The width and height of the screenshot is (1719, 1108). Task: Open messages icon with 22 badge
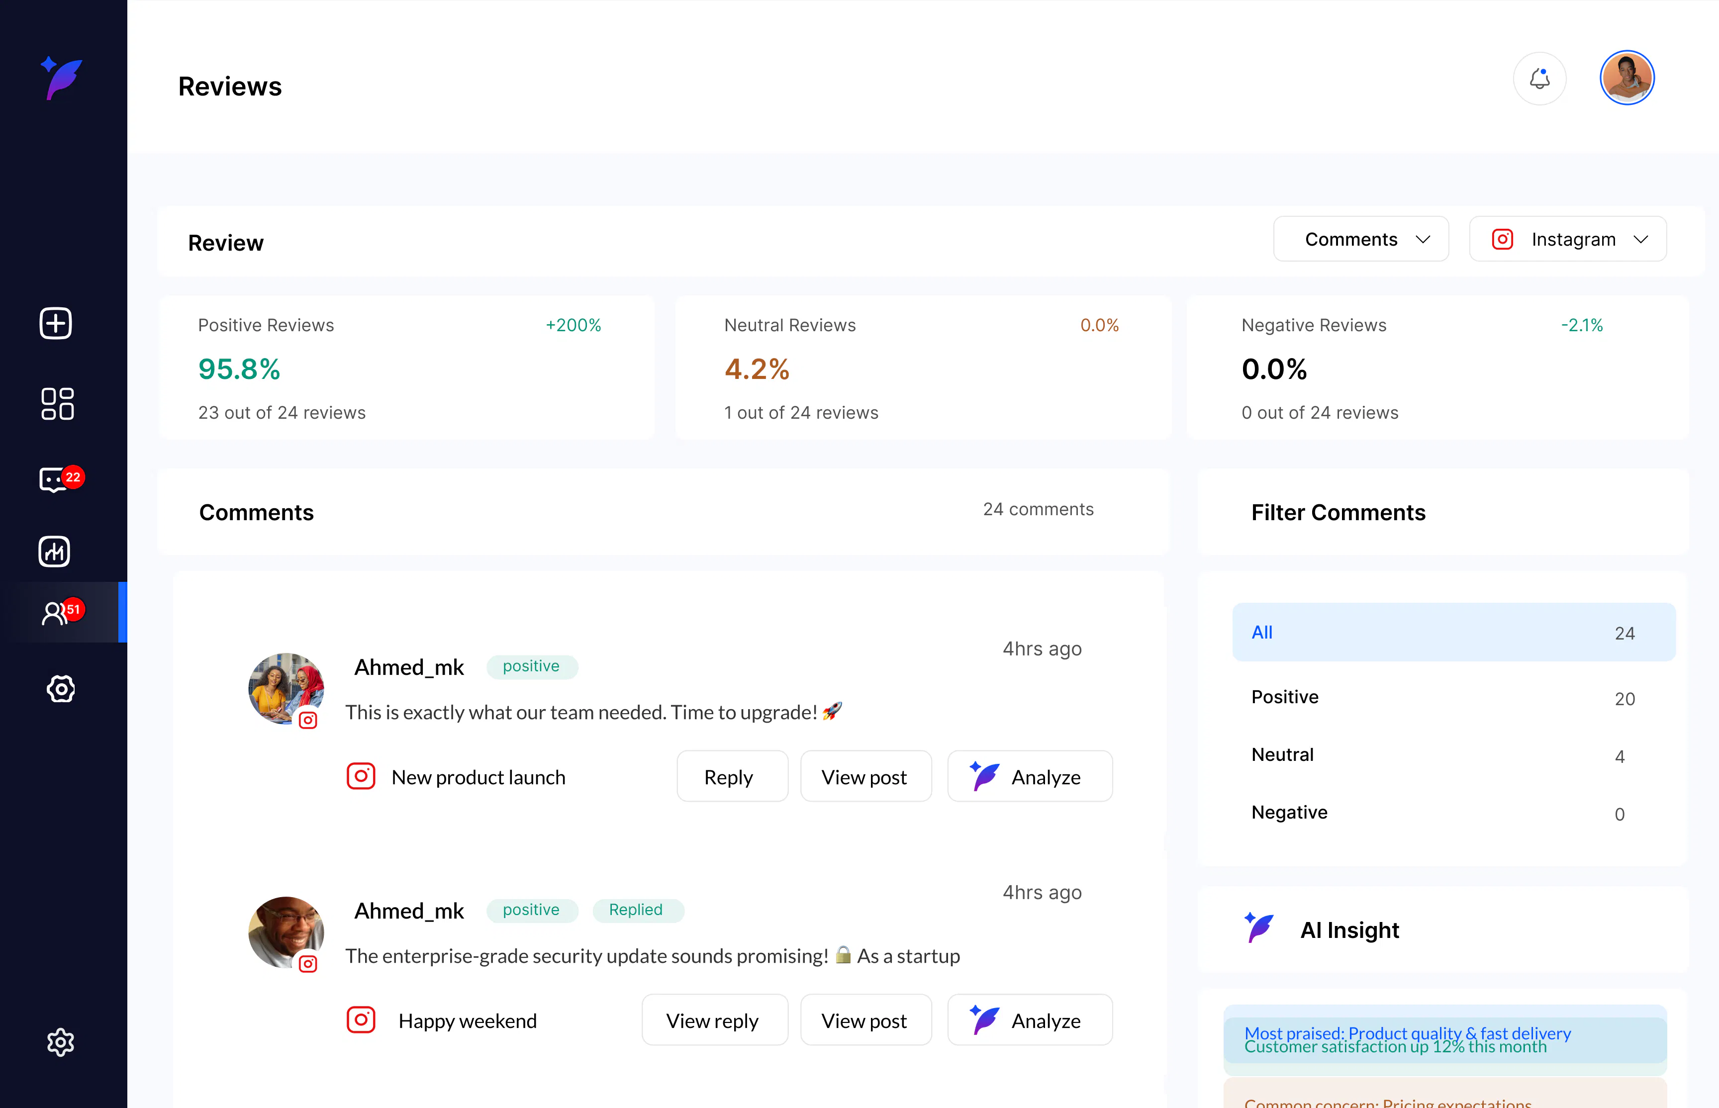[x=61, y=478]
